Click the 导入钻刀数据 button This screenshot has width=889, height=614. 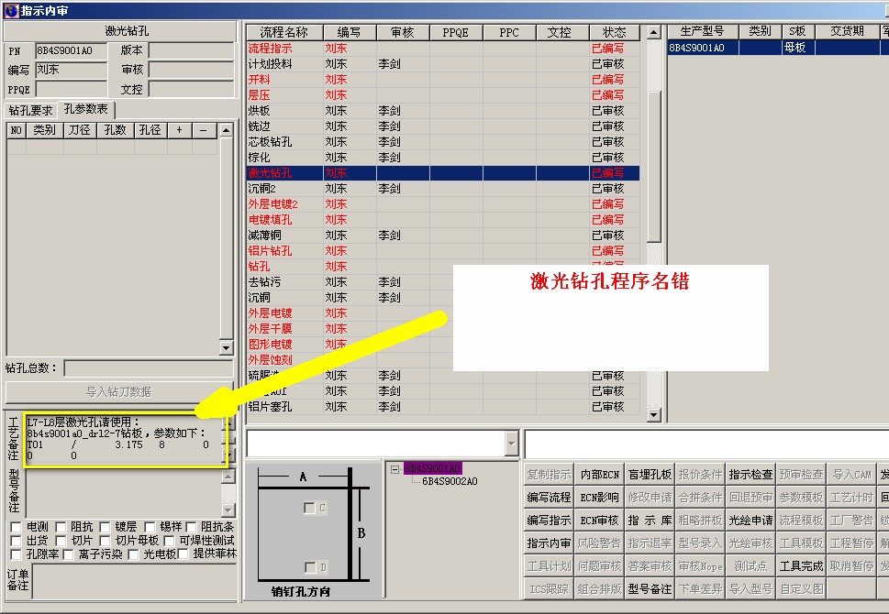tap(118, 392)
